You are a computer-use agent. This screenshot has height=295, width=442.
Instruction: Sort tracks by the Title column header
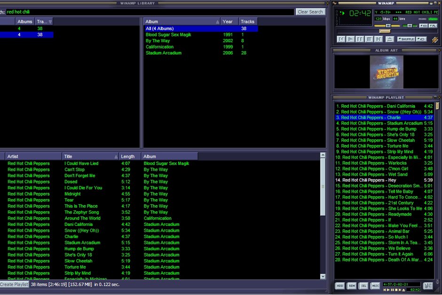click(x=89, y=156)
